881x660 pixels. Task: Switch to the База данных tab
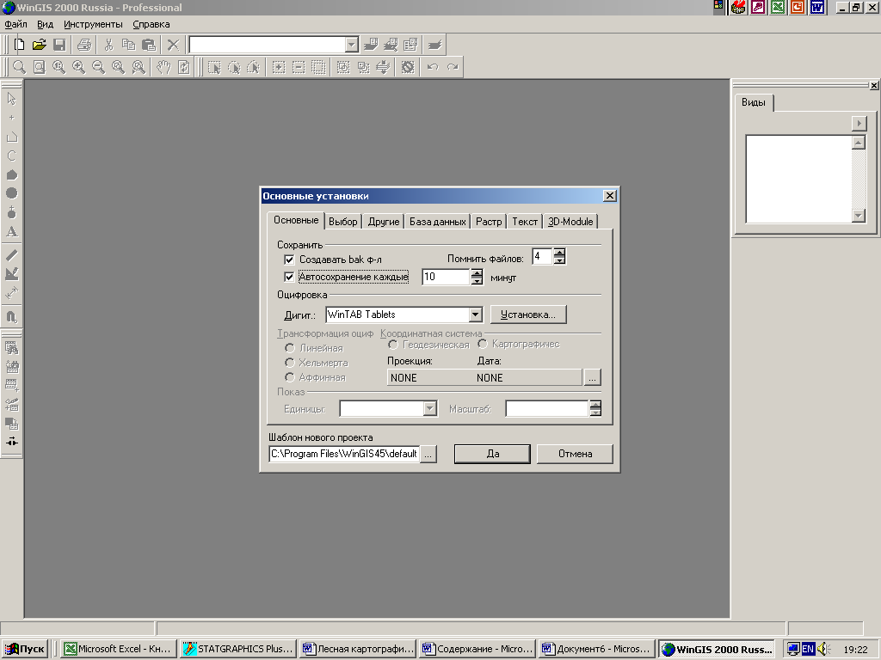coord(438,222)
